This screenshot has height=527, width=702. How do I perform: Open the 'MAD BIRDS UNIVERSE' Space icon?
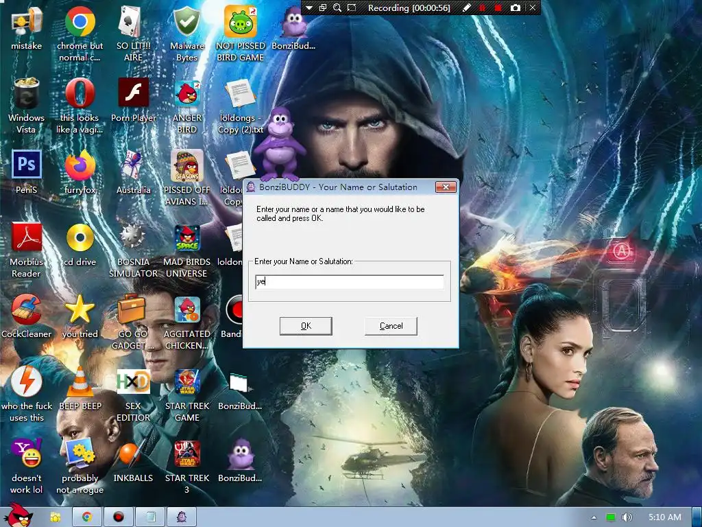pos(186,250)
